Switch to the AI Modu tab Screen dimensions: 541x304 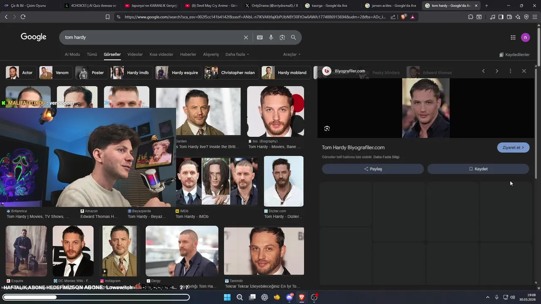[x=72, y=54]
